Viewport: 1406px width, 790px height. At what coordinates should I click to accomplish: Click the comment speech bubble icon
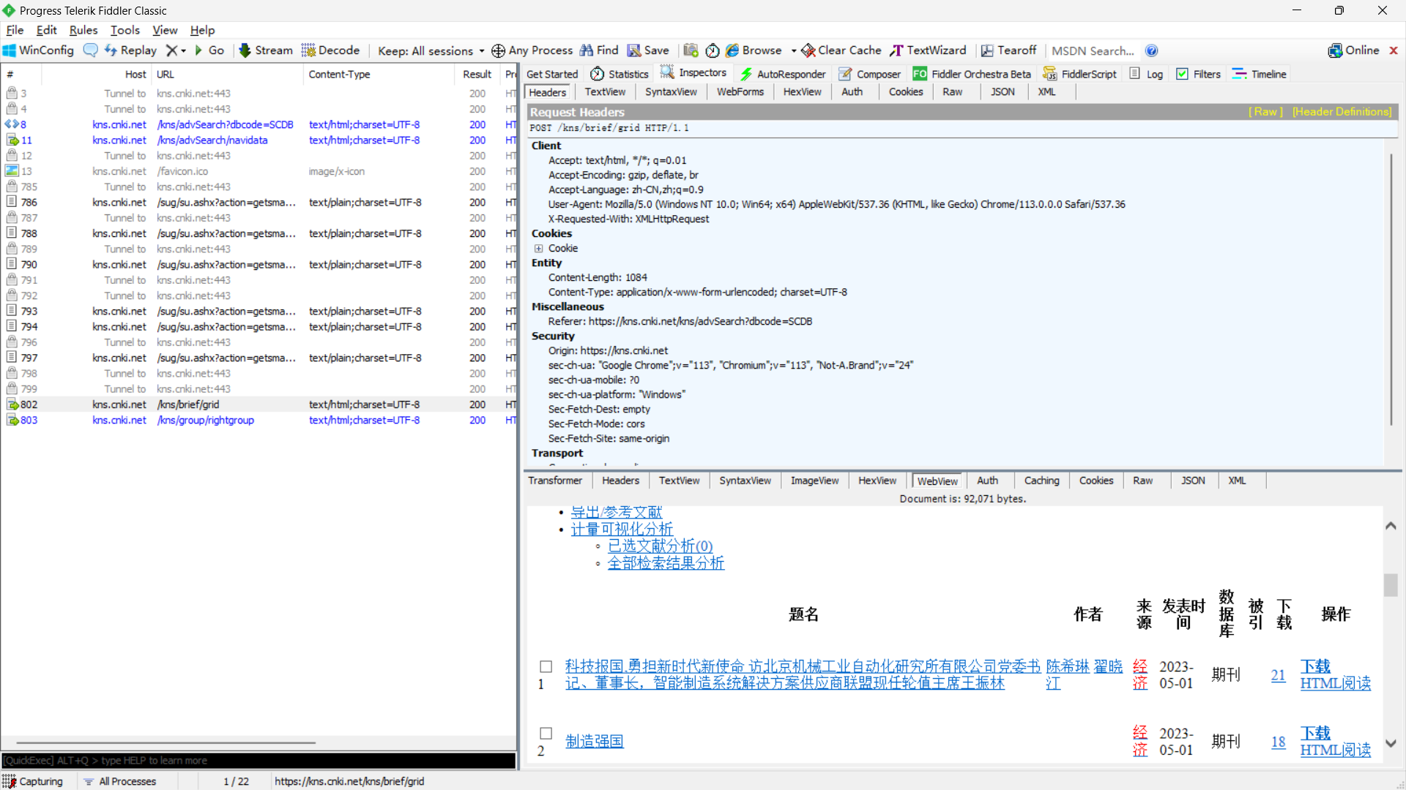tap(91, 50)
